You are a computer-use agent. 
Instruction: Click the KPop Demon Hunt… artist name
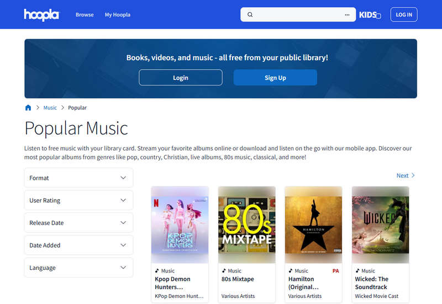point(179,296)
